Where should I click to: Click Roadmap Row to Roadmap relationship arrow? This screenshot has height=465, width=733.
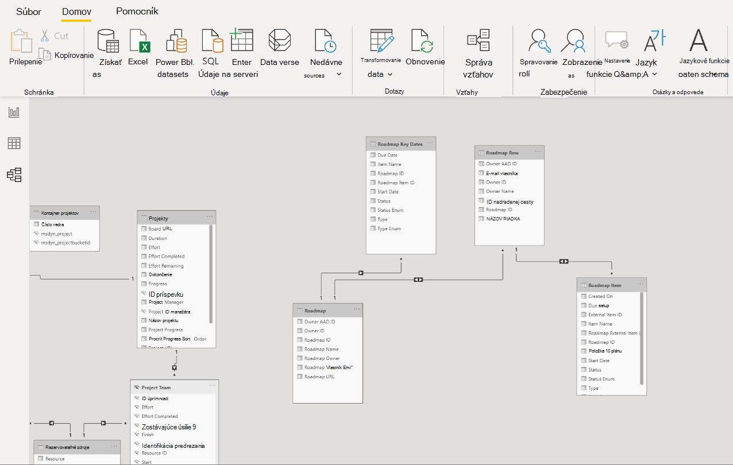tap(418, 280)
